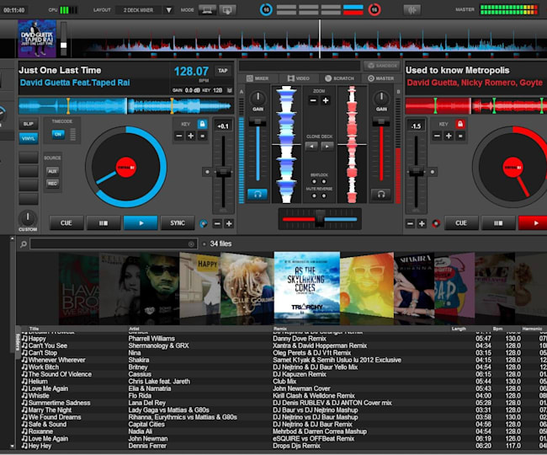
Task: Clear search with field's circular button
Action: (191, 244)
